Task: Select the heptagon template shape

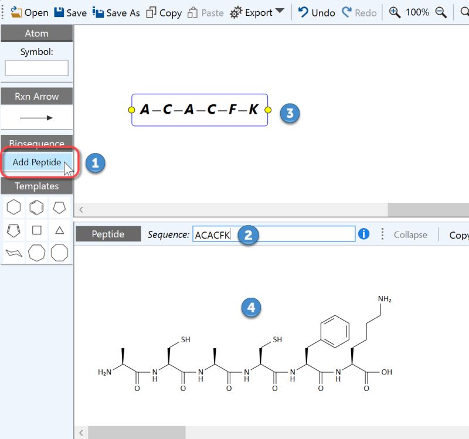Action: point(36,253)
